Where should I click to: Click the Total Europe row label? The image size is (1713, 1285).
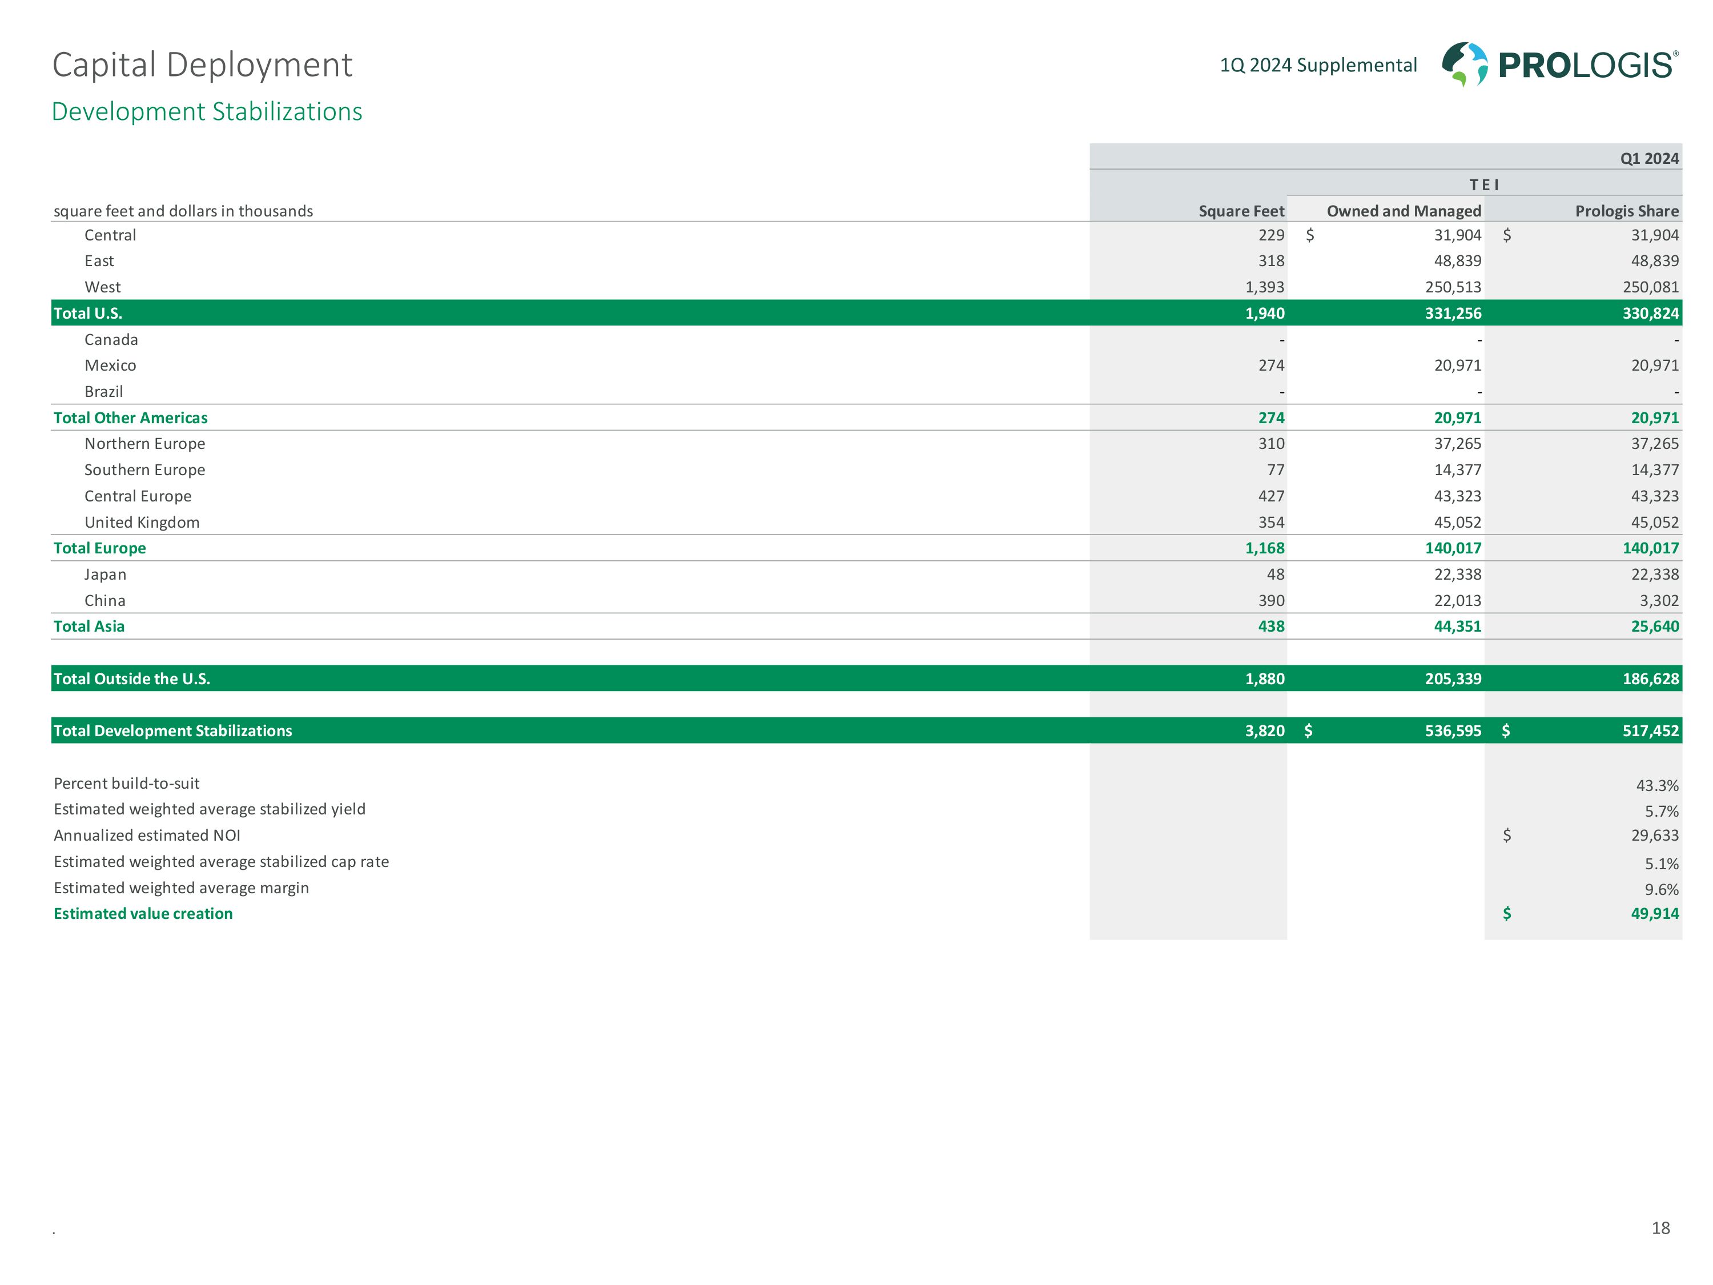click(x=99, y=548)
